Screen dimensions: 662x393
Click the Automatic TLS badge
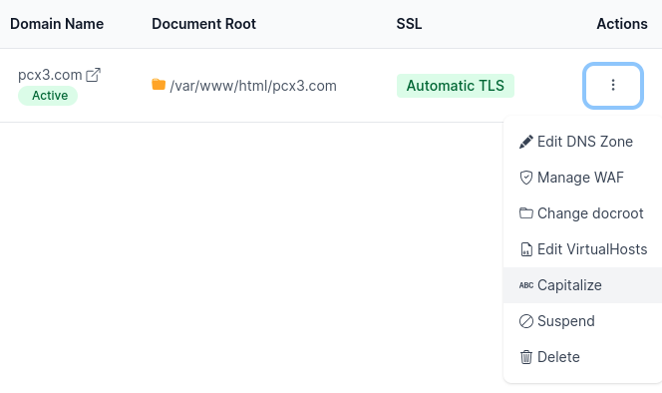tap(455, 86)
